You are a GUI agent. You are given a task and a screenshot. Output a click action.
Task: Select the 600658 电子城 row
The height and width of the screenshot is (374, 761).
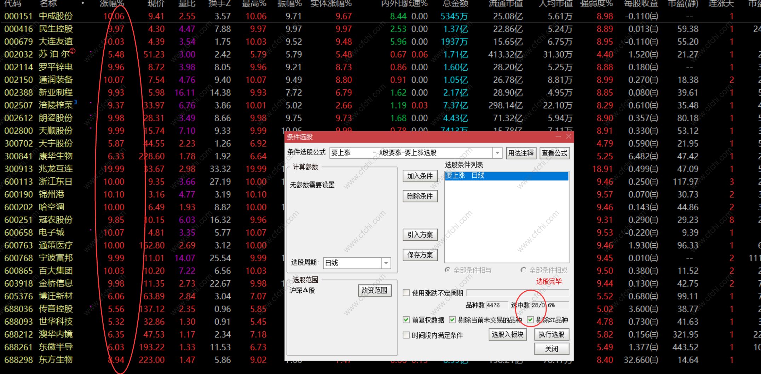pyautogui.click(x=142, y=233)
